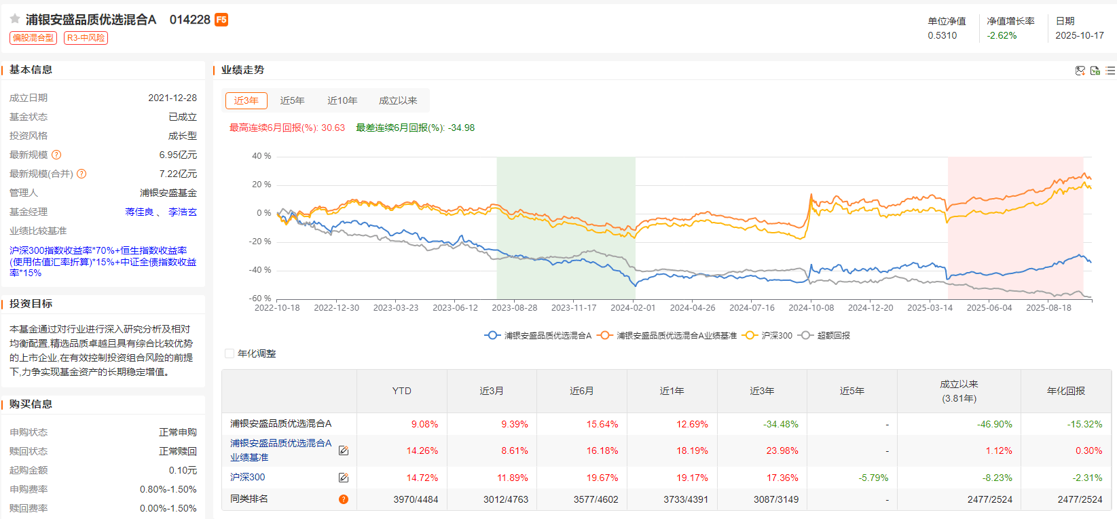Enable the 年化调整 checkbox
Image resolution: width=1117 pixels, height=519 pixels.
[230, 353]
